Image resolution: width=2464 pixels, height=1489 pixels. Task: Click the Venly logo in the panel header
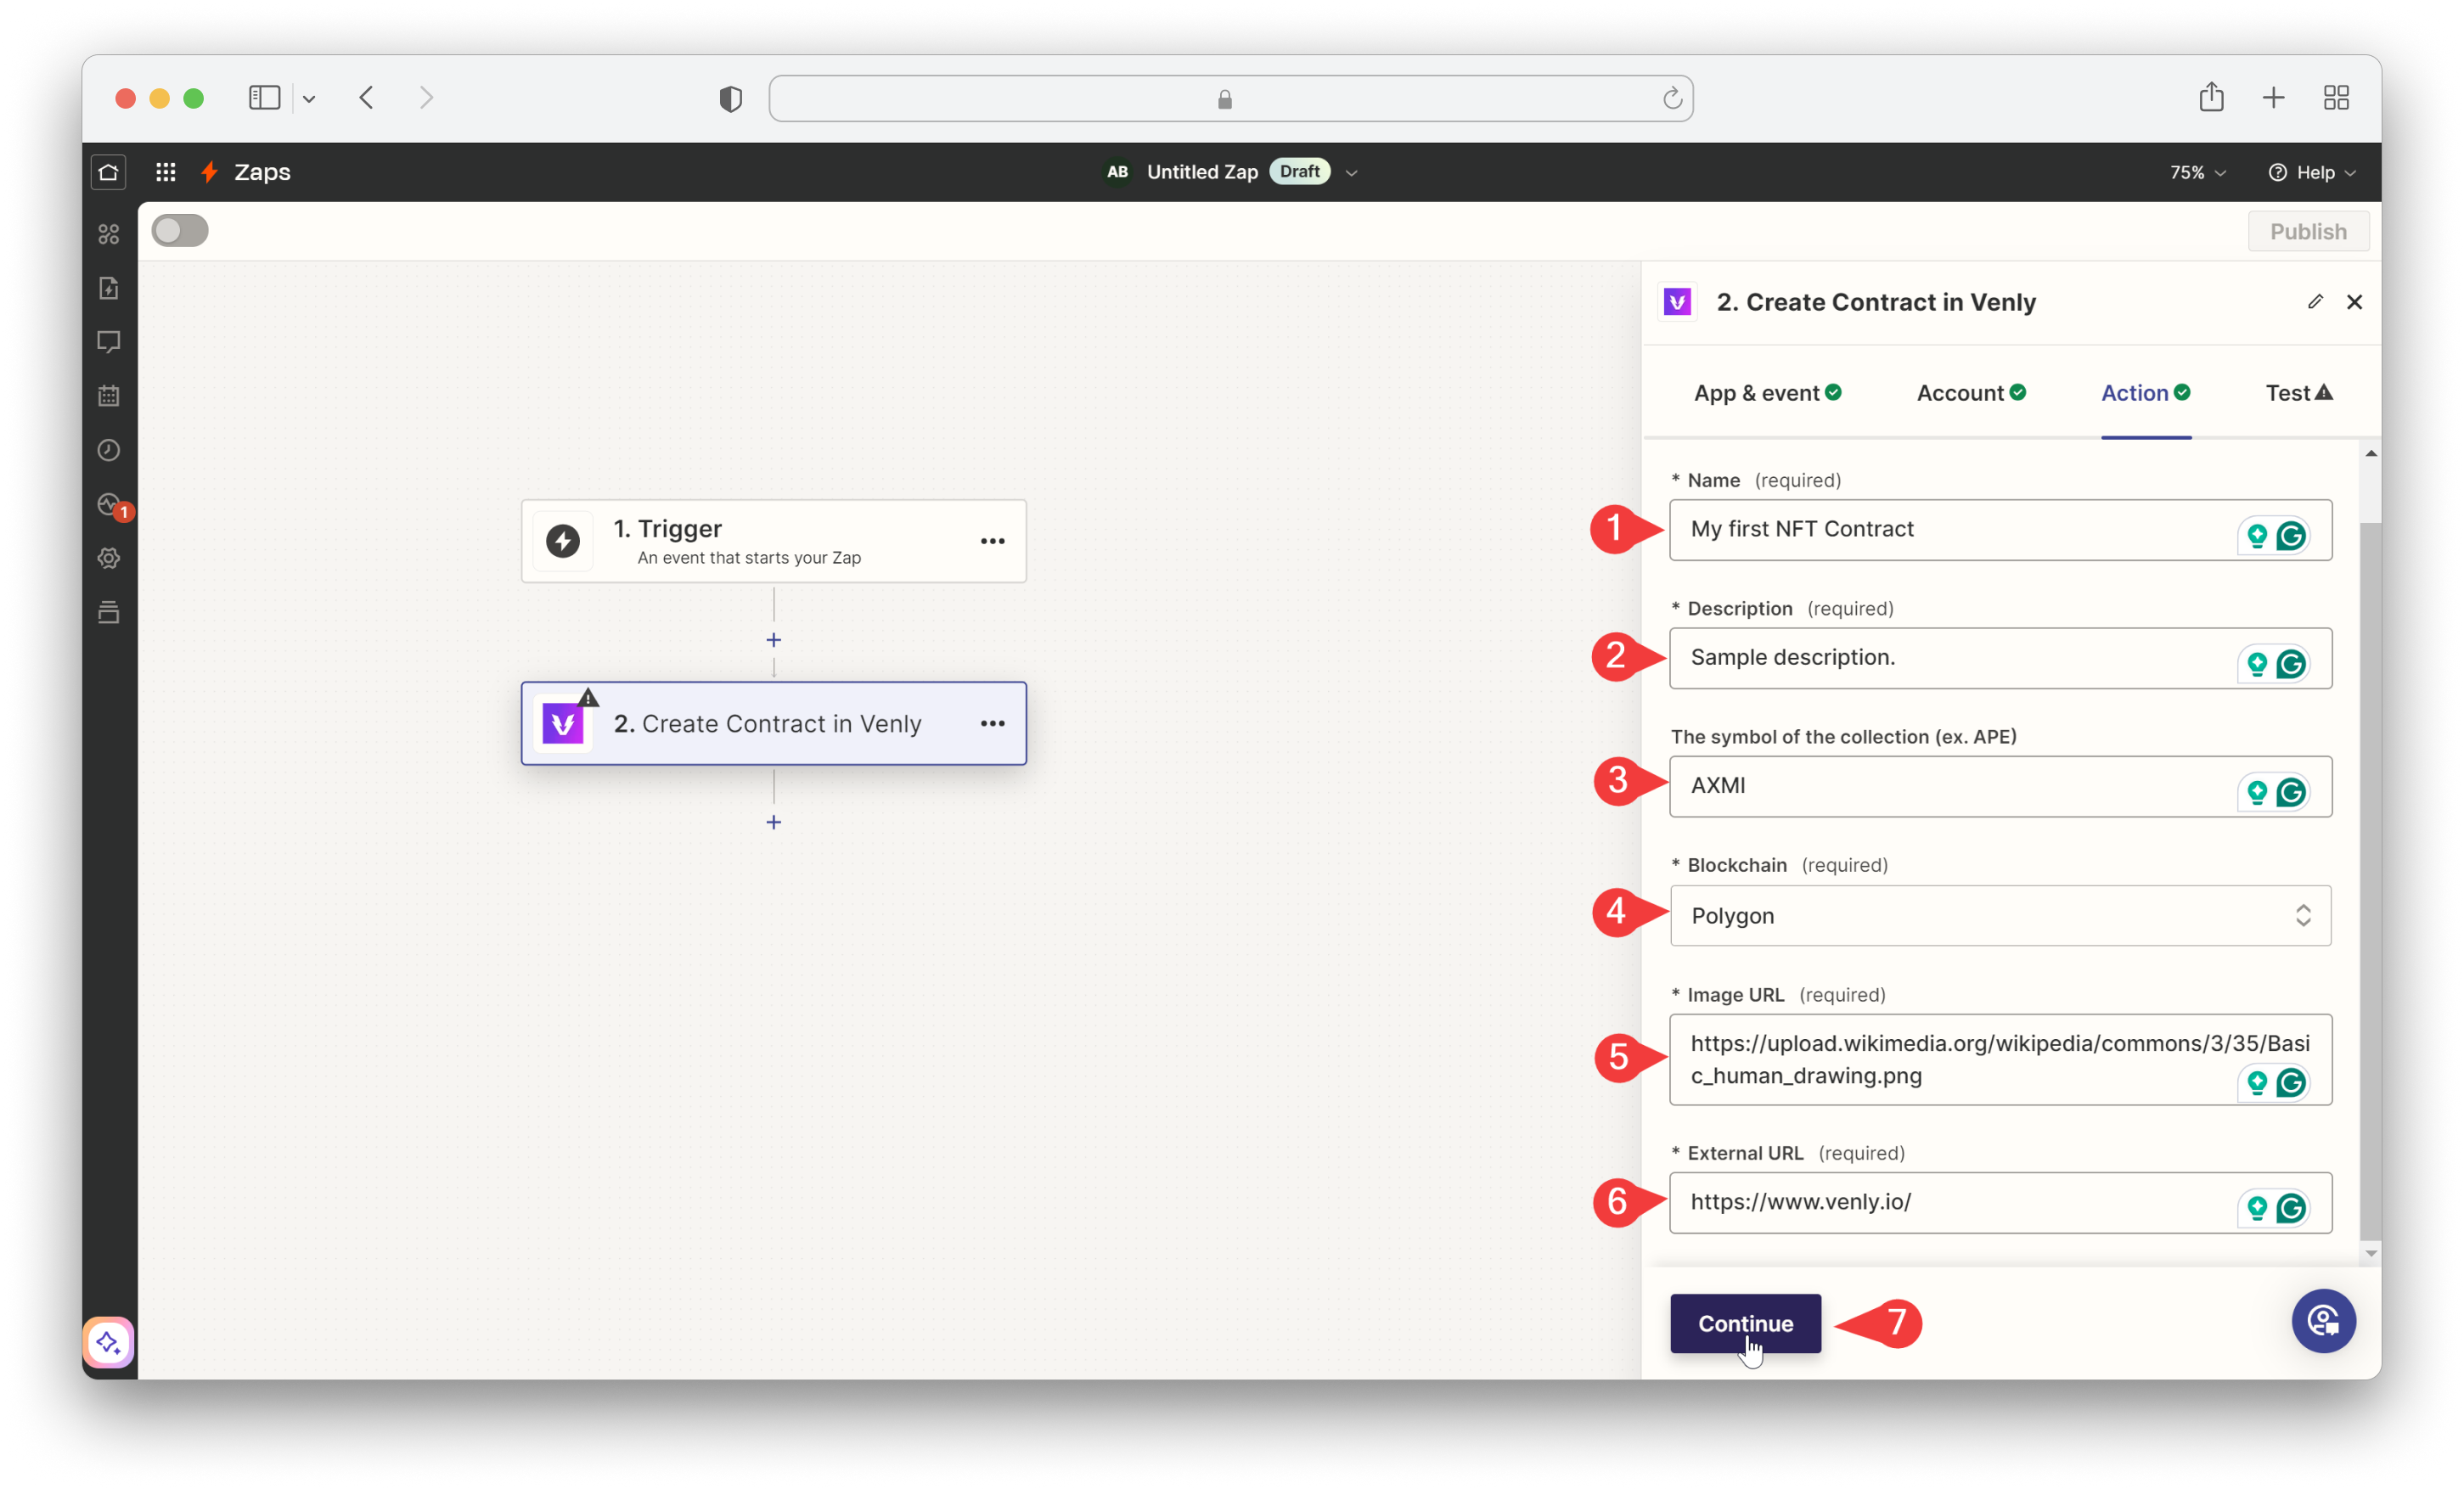[x=1677, y=302]
